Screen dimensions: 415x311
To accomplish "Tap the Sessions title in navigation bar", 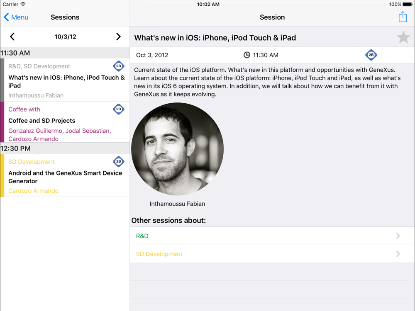I will pyautogui.click(x=65, y=17).
